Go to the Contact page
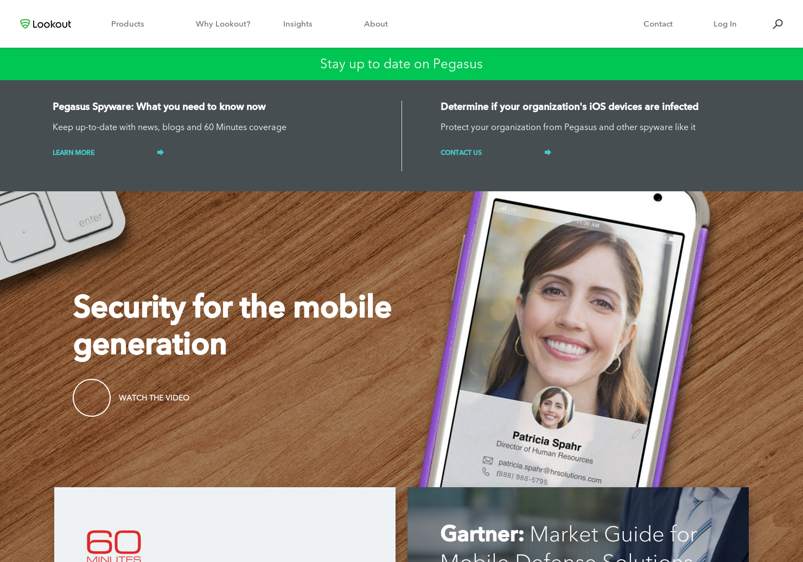 pos(658,24)
